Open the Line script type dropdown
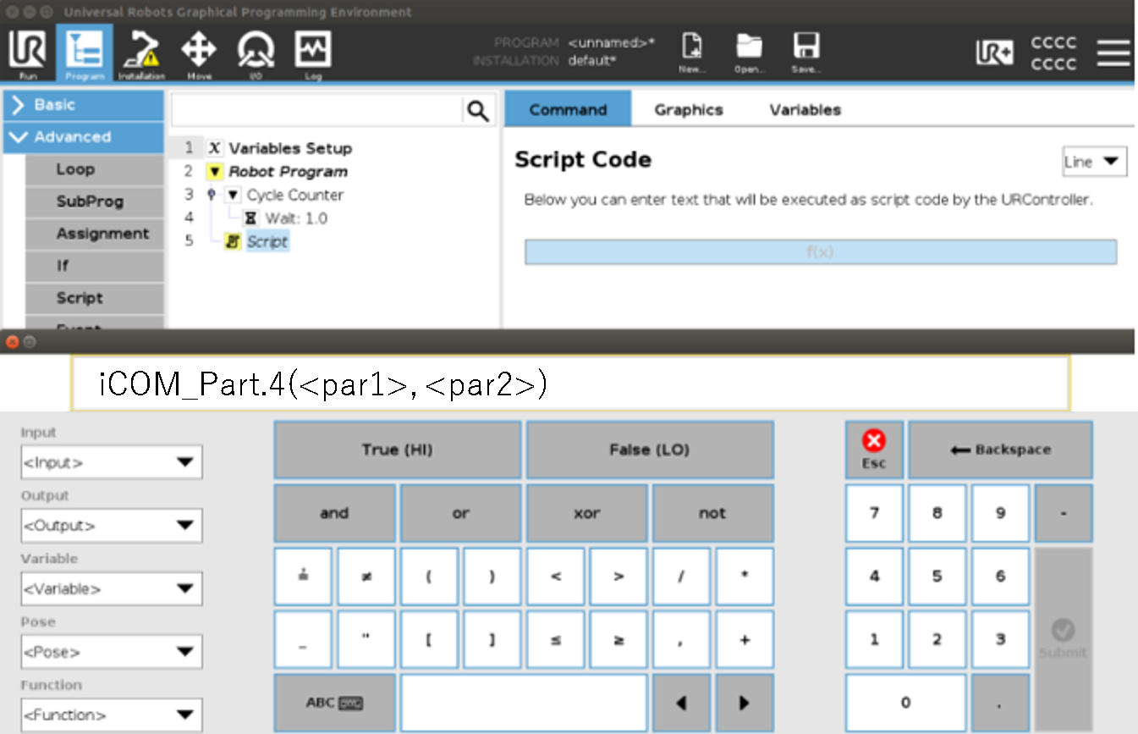This screenshot has width=1138, height=734. 1094,162
